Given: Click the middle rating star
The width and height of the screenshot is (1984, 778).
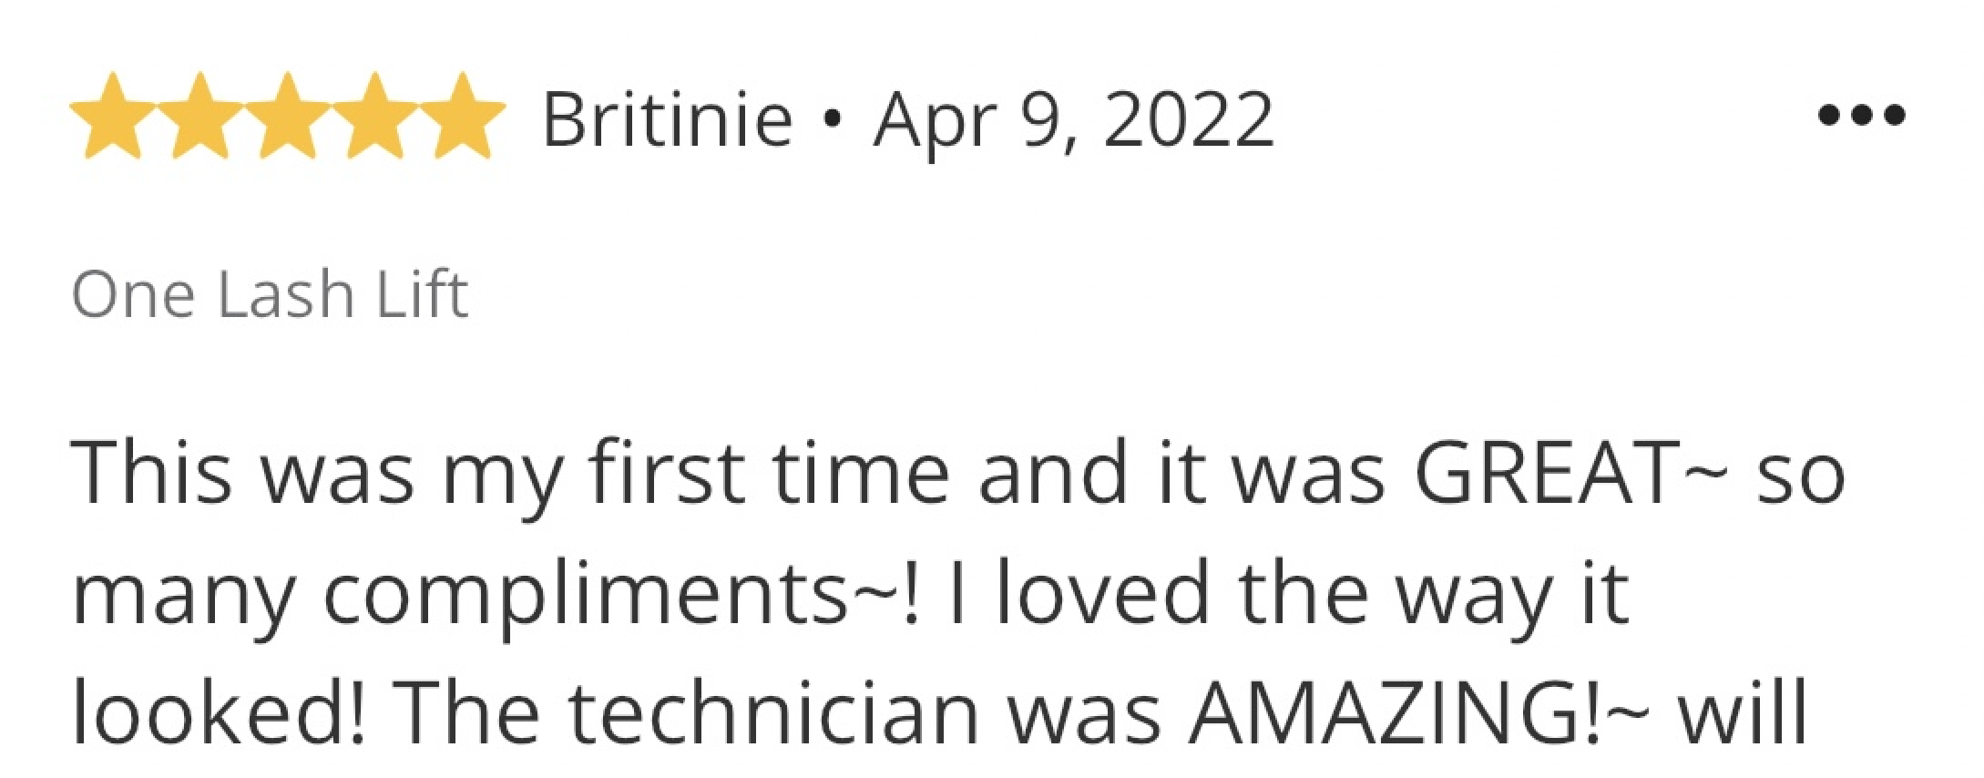Looking at the screenshot, I should [x=288, y=117].
